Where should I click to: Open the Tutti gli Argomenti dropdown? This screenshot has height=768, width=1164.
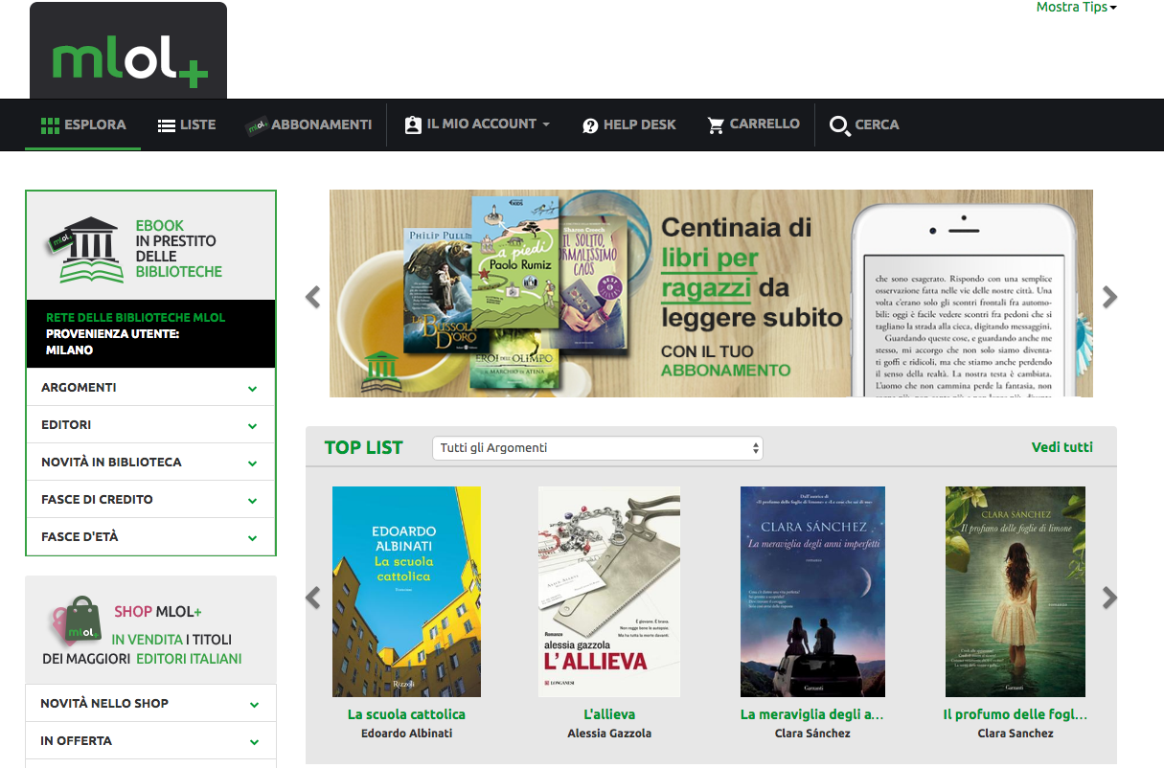(598, 448)
